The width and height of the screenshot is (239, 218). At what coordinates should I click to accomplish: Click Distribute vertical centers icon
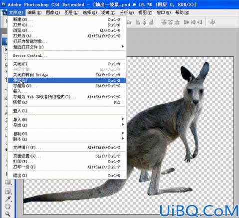[x=170, y=22]
